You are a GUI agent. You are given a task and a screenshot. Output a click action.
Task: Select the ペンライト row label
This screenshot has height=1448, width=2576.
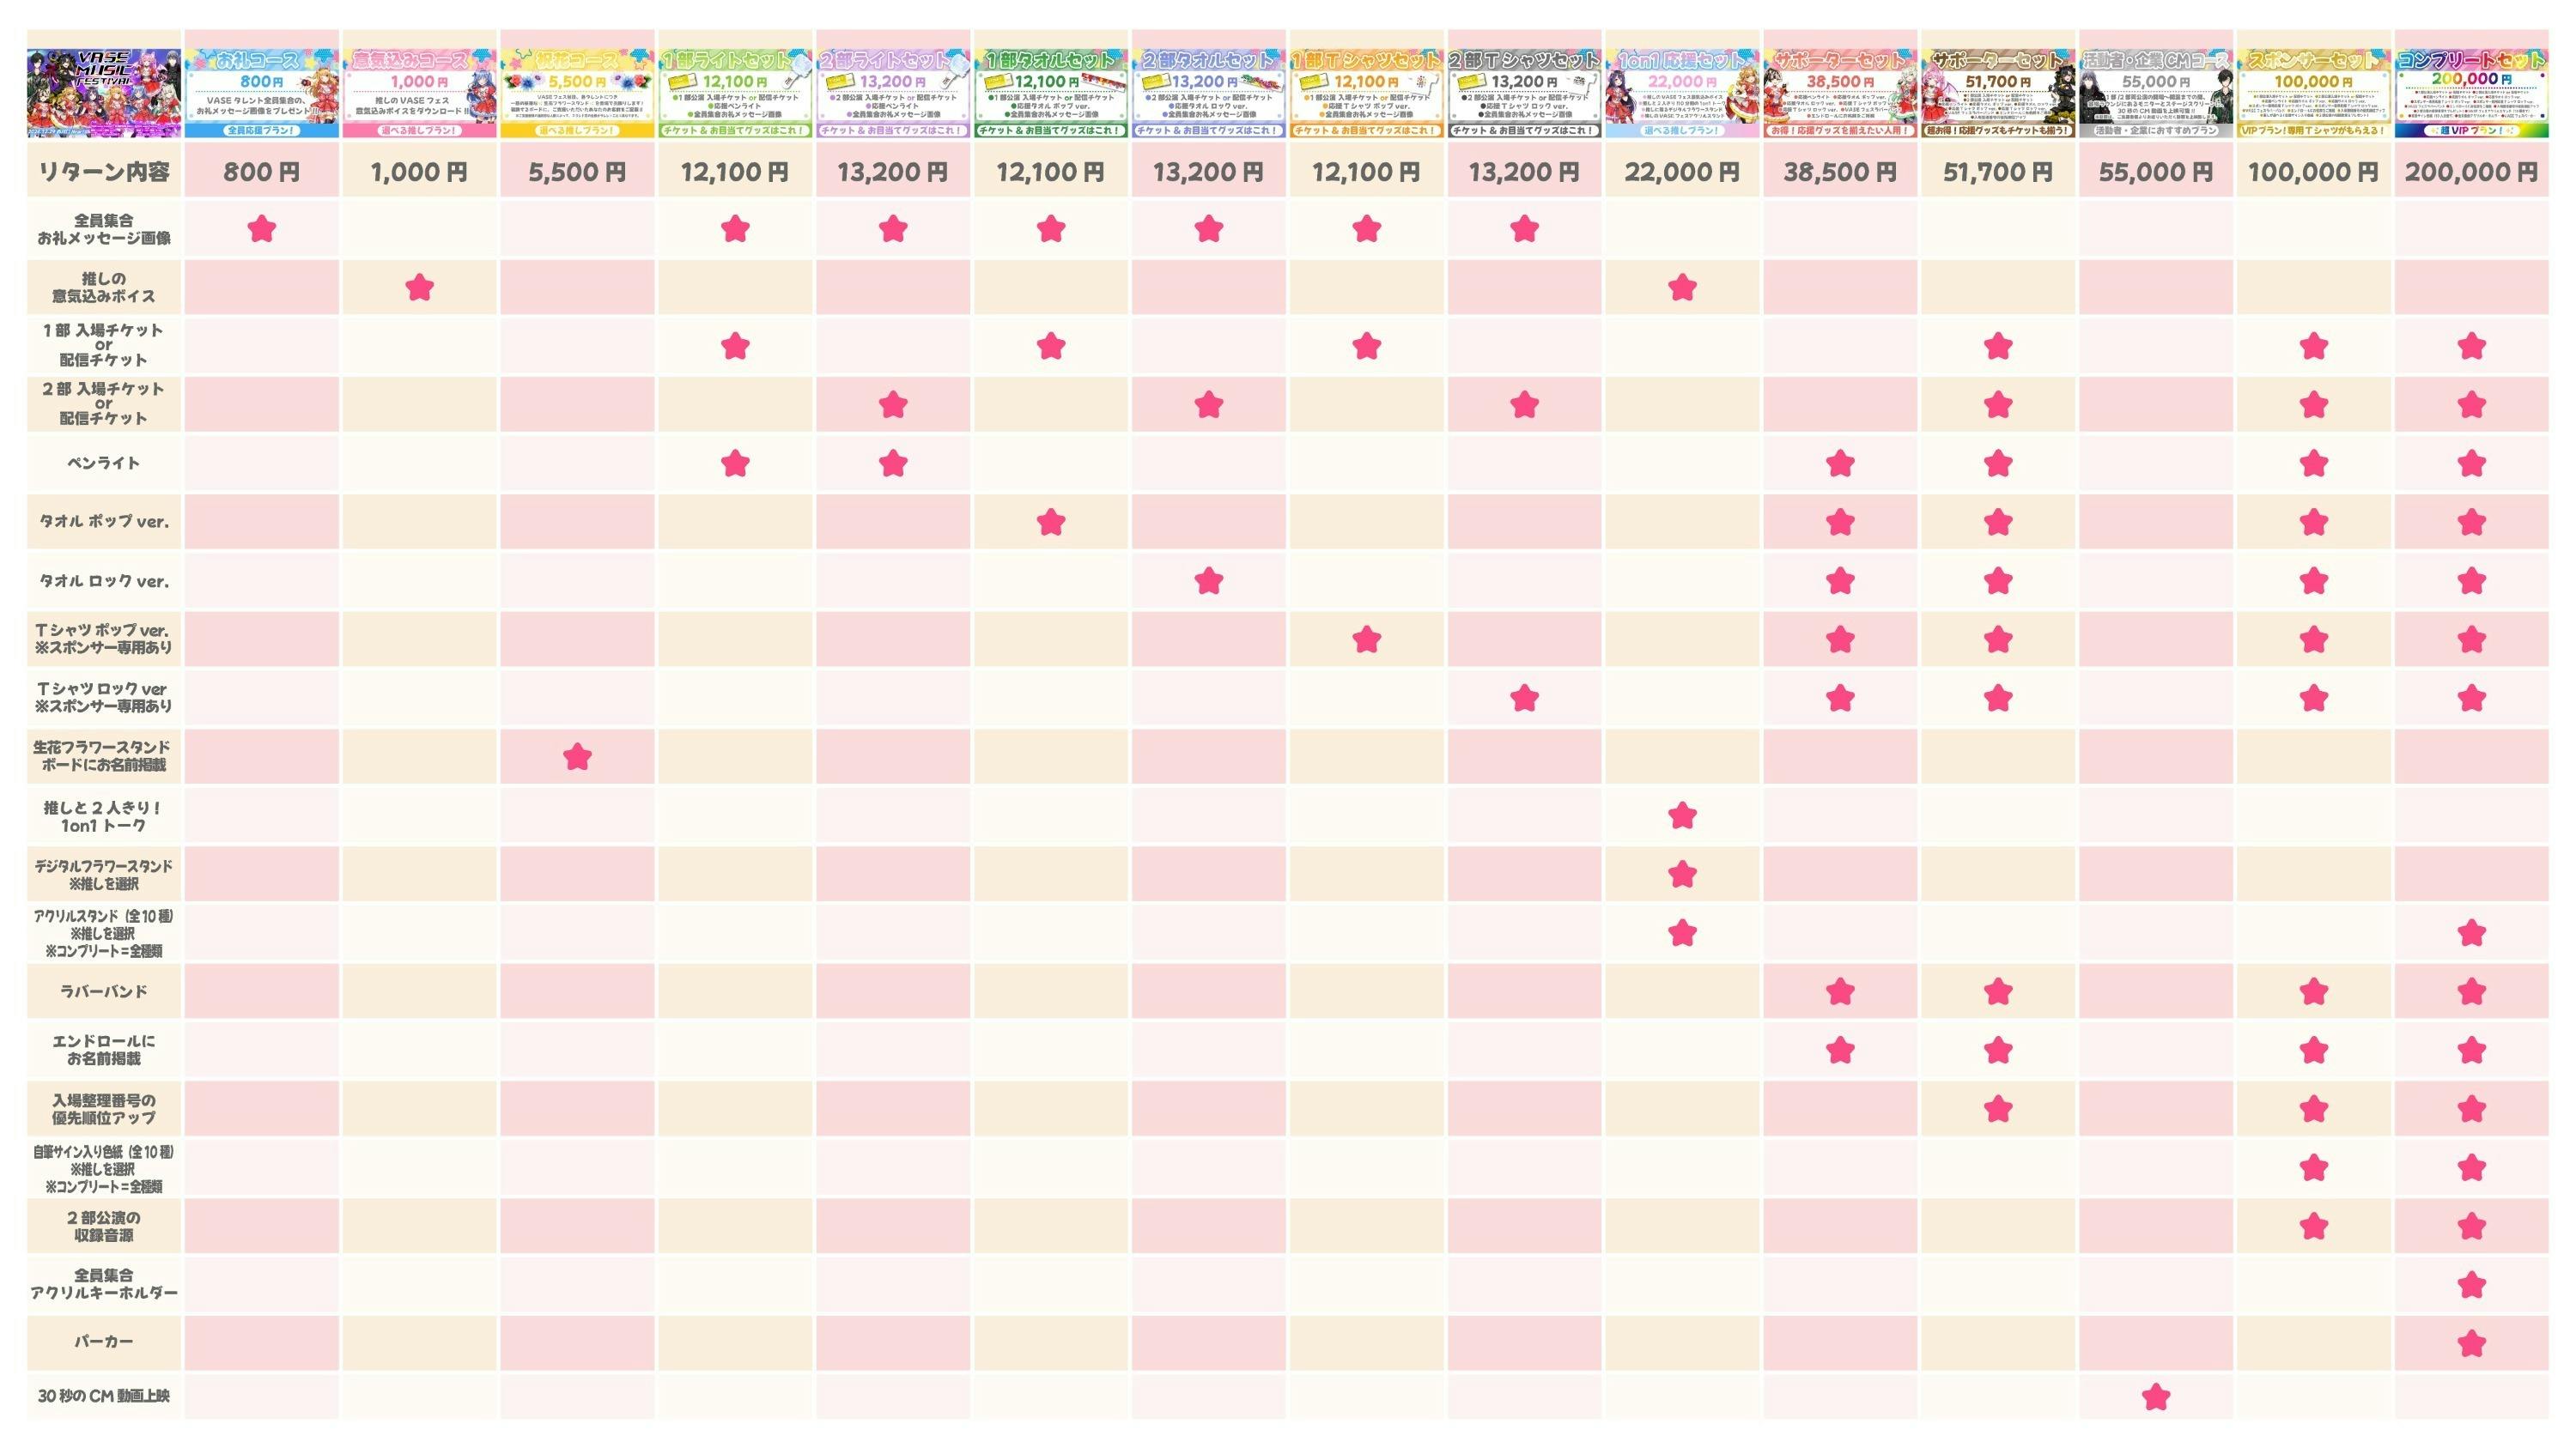pos(104,463)
